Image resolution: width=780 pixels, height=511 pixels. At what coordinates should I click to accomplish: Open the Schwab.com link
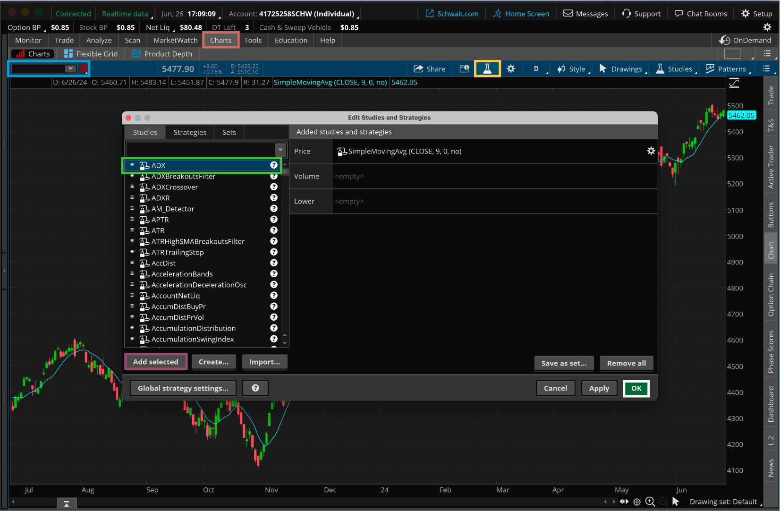pyautogui.click(x=452, y=14)
